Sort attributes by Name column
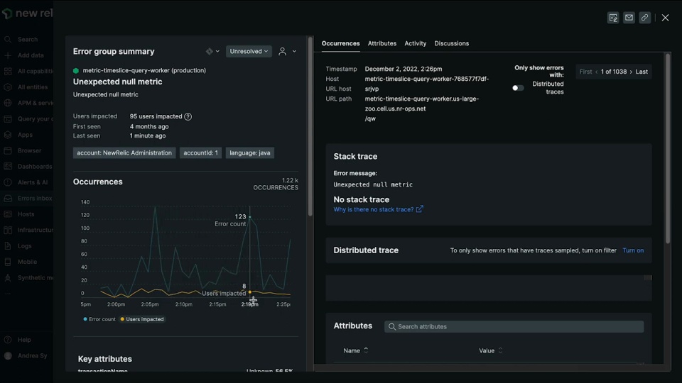Screen dimensions: 682x383 coord(356,350)
